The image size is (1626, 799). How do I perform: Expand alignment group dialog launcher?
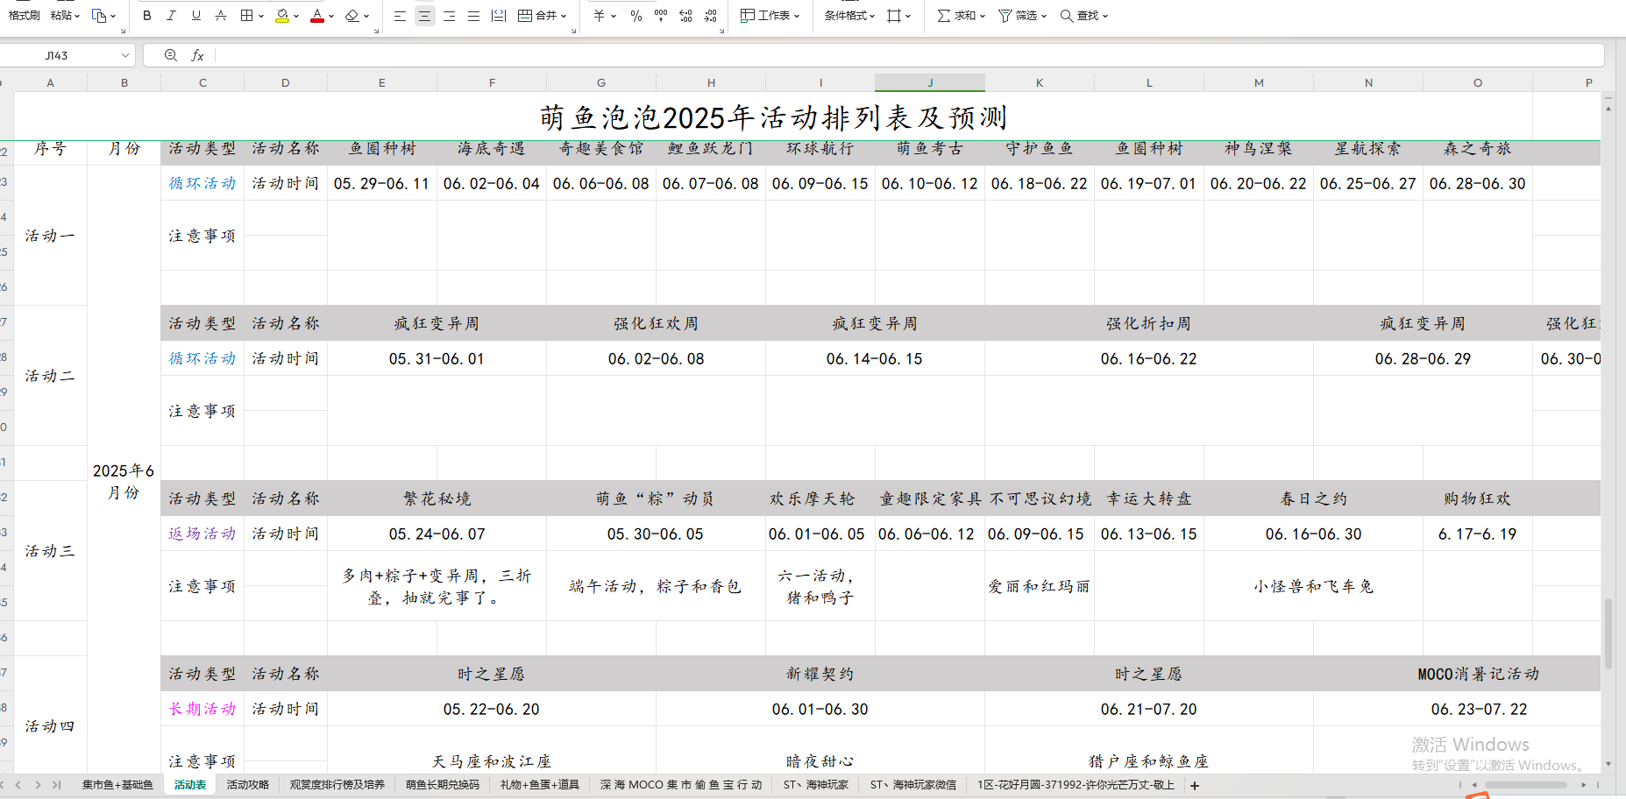(573, 31)
